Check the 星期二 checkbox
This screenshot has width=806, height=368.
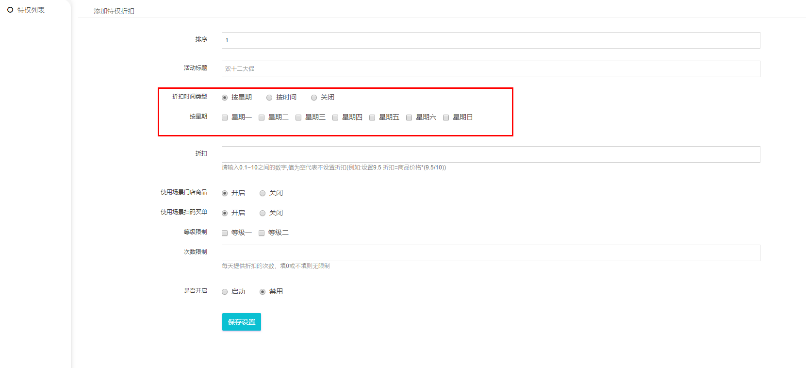(x=262, y=117)
